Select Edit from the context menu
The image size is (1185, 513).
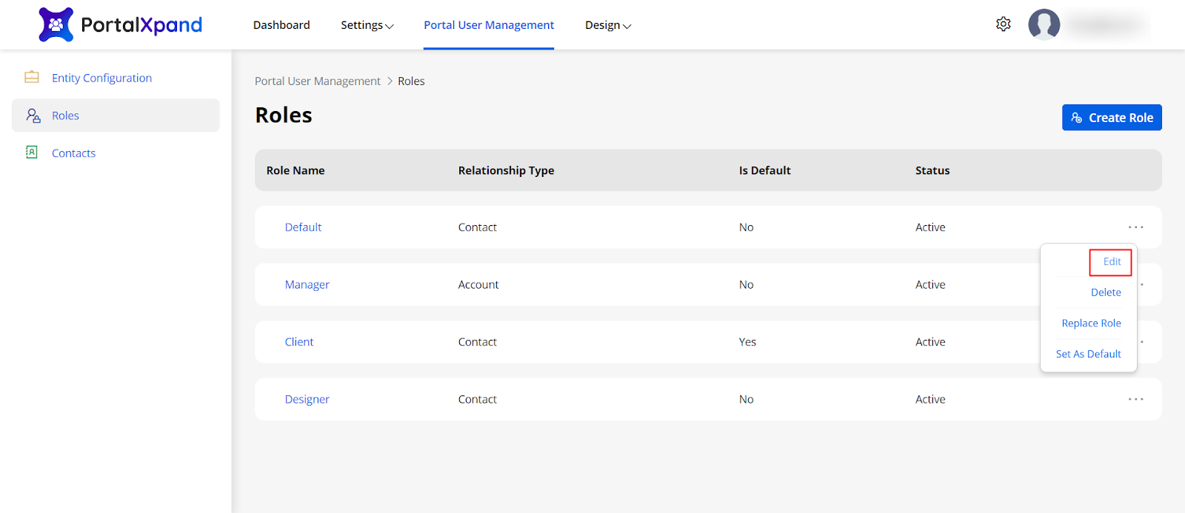coord(1111,261)
